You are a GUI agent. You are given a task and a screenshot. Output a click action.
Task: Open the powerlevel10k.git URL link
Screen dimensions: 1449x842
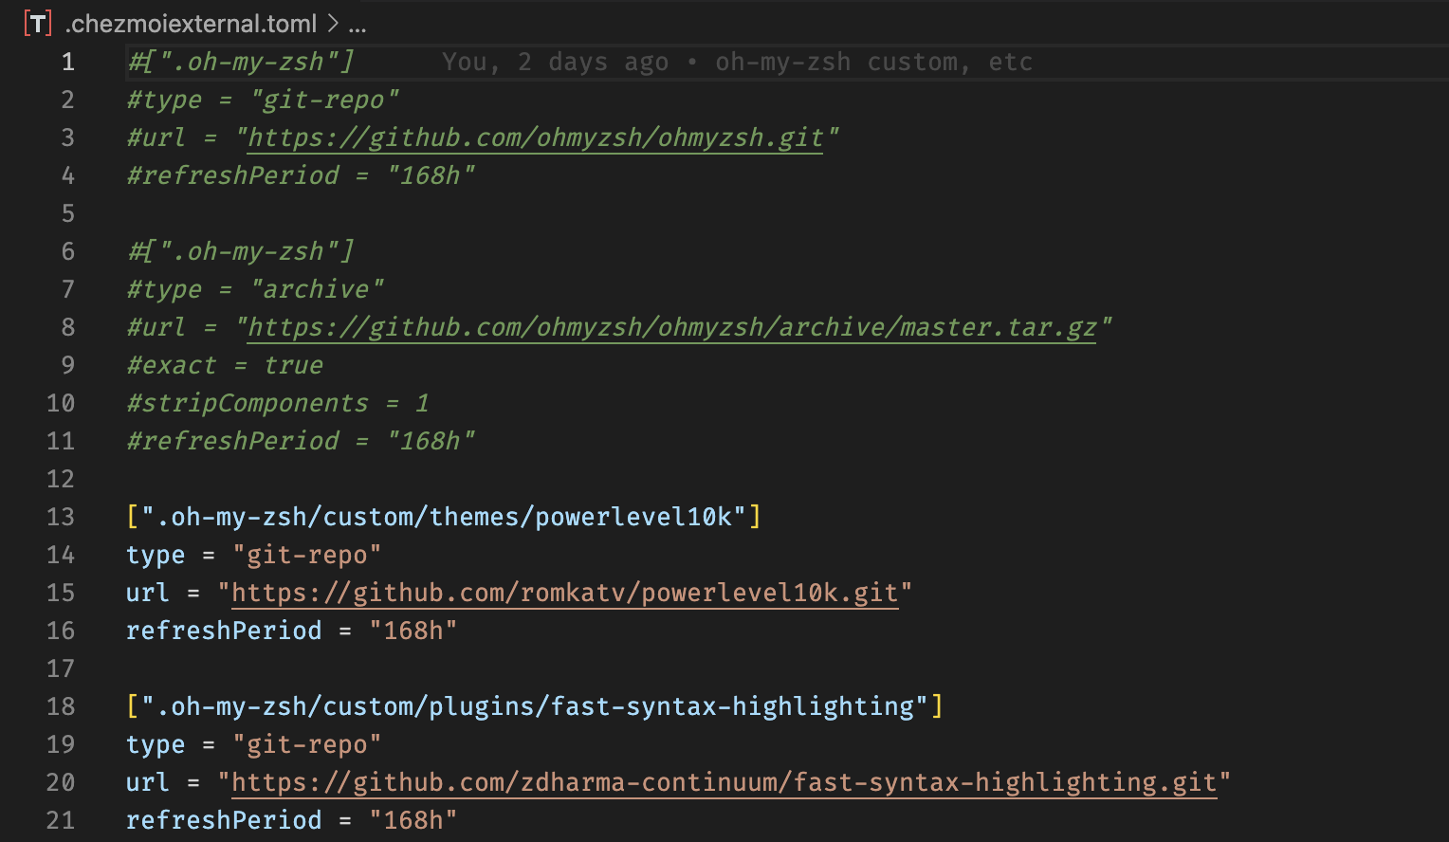coord(564,593)
